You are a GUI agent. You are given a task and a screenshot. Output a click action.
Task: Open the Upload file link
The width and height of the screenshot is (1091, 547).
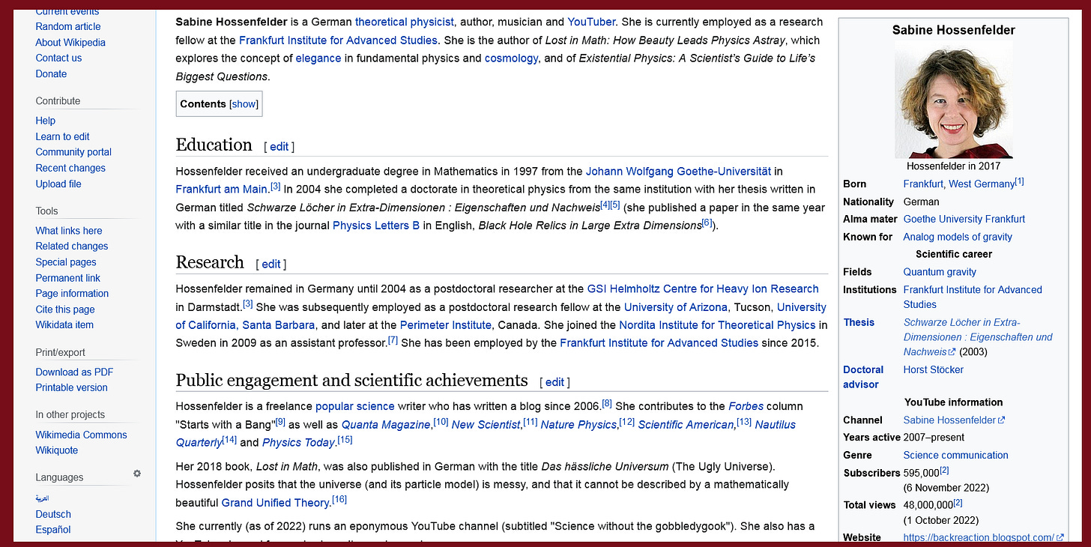pyautogui.click(x=58, y=184)
